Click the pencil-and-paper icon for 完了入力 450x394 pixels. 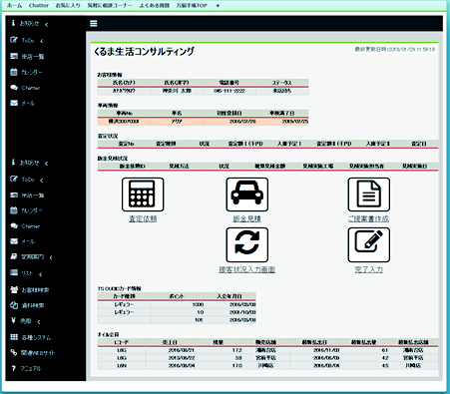369,245
